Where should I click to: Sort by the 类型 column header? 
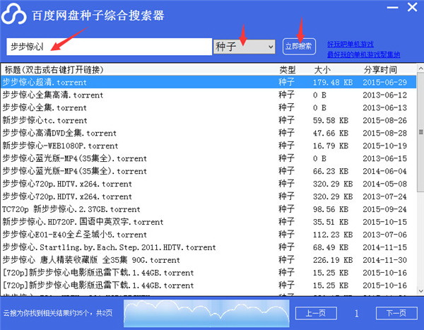[287, 70]
